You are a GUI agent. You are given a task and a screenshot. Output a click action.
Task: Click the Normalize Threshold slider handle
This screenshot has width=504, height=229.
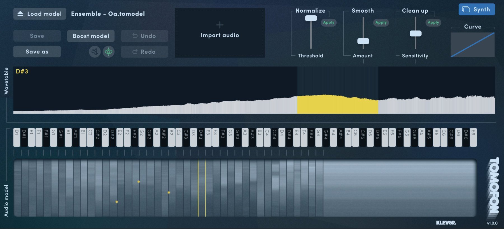click(311, 18)
